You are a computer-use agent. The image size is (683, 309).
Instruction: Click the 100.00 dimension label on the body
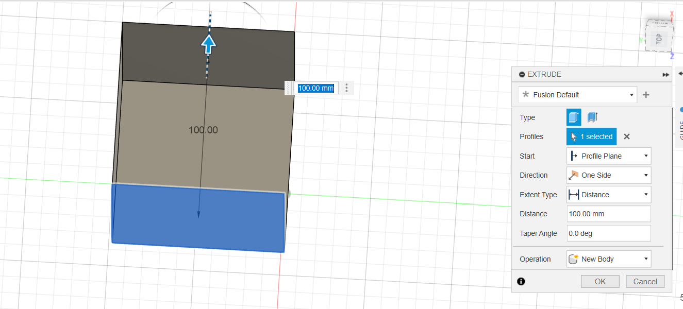click(203, 130)
